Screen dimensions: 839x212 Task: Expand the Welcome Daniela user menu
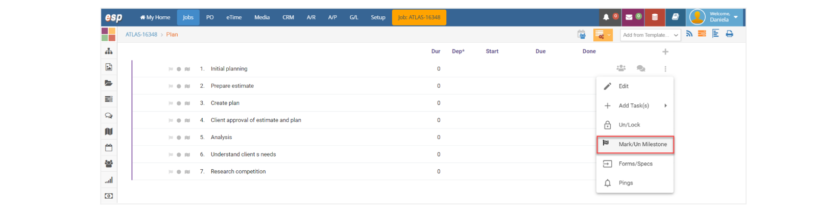coord(716,17)
